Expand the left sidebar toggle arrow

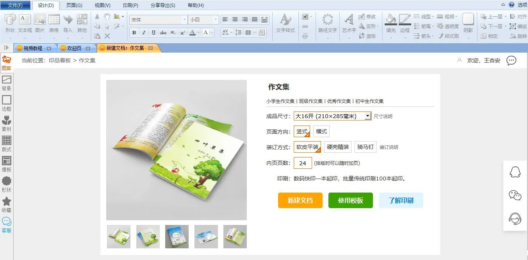(6, 48)
